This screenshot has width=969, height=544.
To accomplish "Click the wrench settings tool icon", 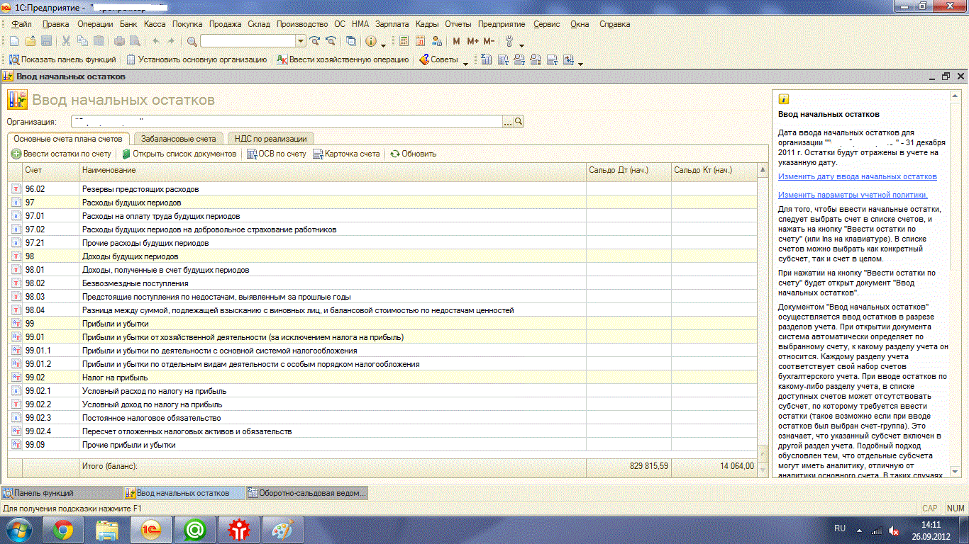I will 509,41.
